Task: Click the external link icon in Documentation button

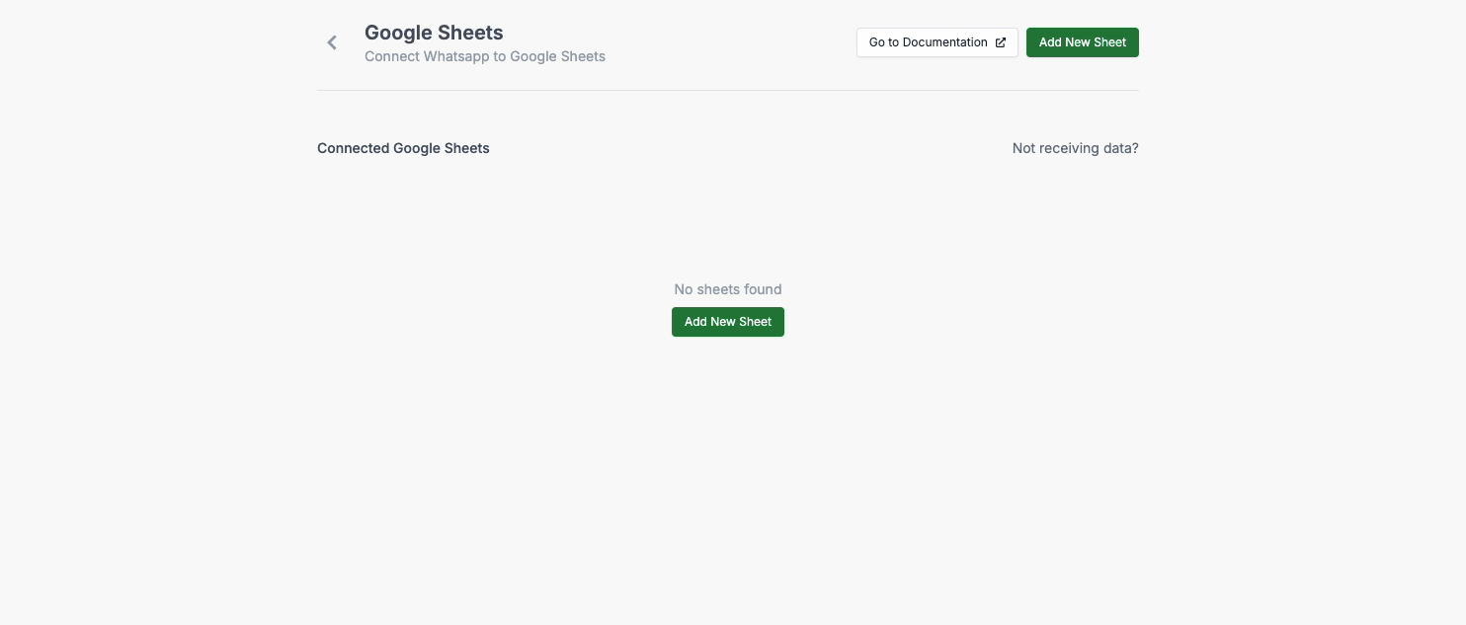Action: click(x=1001, y=42)
